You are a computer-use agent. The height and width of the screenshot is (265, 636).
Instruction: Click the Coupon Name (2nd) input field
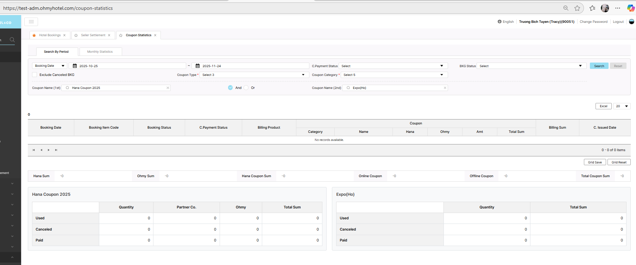396,88
